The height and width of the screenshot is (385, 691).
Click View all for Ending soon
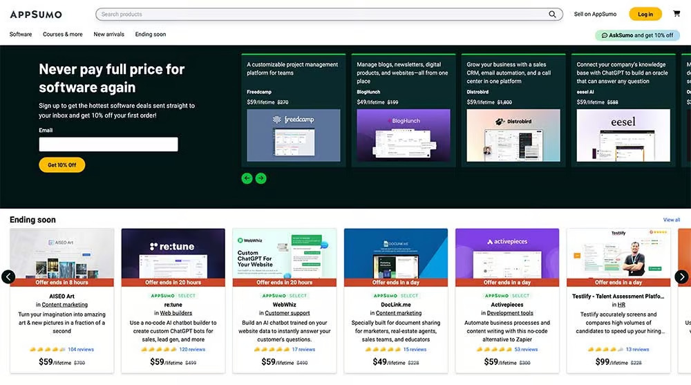point(671,220)
